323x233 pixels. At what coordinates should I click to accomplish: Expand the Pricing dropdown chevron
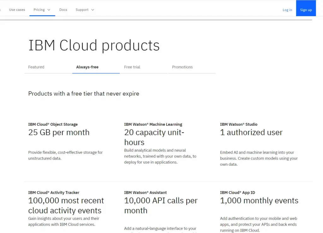tap(49, 10)
